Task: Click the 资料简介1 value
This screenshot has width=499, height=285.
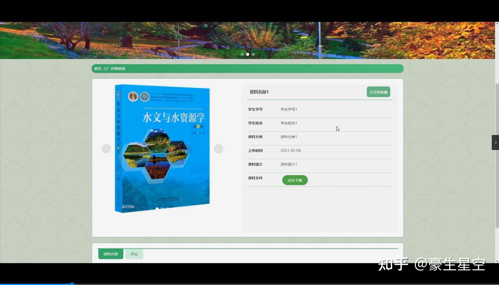Action: 289,165
